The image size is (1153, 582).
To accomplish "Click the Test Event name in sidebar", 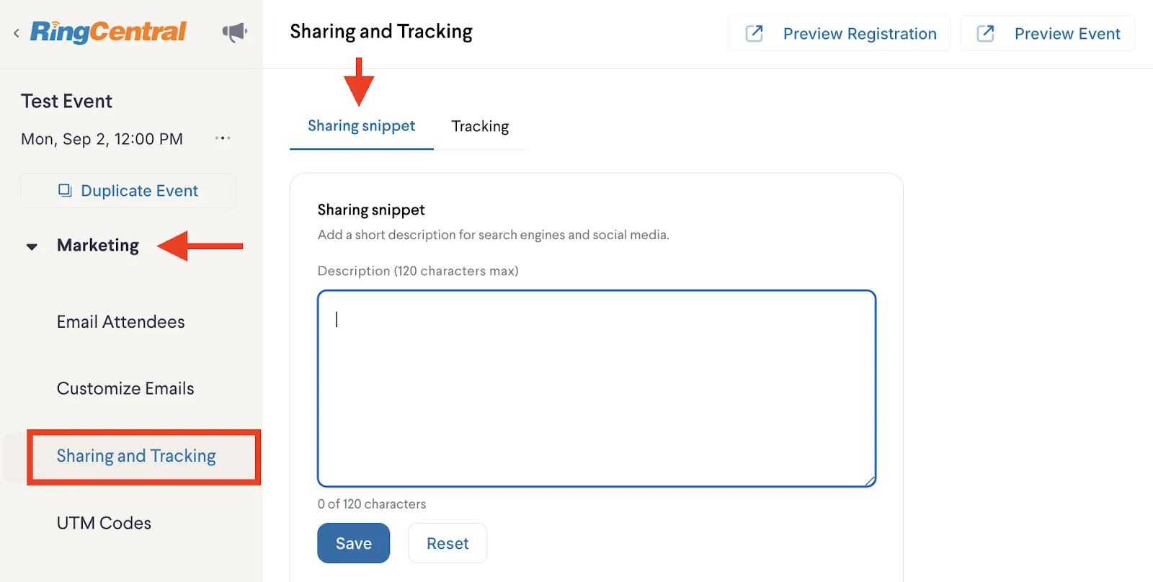I will 66,102.
